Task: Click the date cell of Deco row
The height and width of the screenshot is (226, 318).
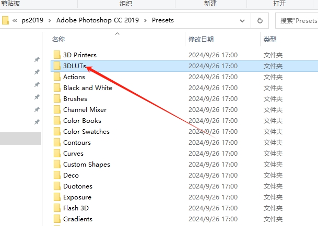Action: point(213,175)
